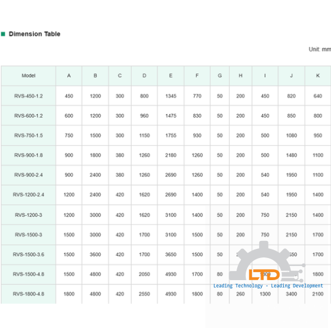Click value 2150 in RVS-1200-3 row
Screen dimensions: 331x331
291,215
